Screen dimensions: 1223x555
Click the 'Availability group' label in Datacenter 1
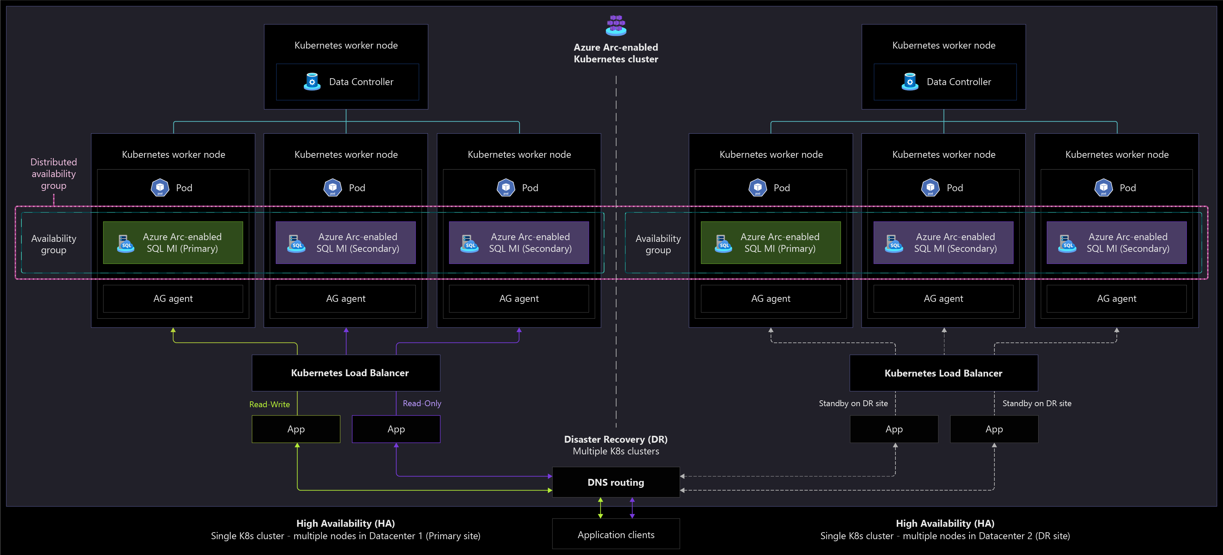pyautogui.click(x=54, y=244)
